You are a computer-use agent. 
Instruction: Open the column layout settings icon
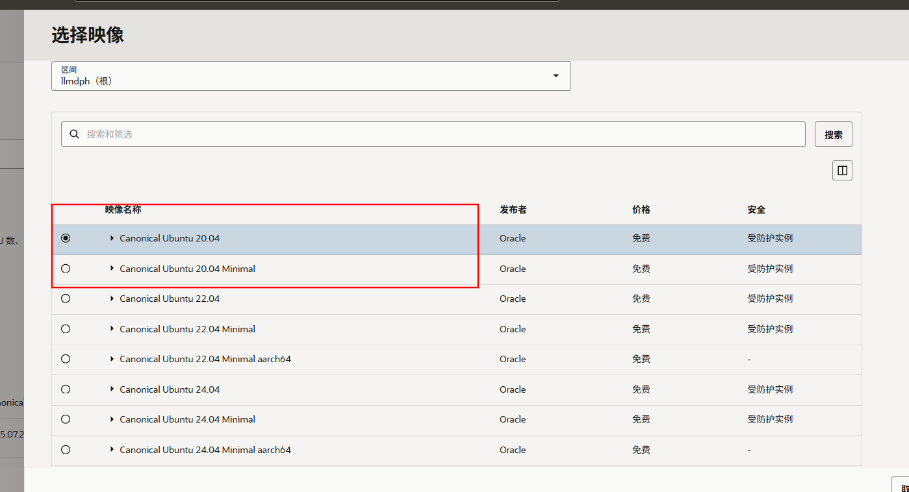(842, 171)
